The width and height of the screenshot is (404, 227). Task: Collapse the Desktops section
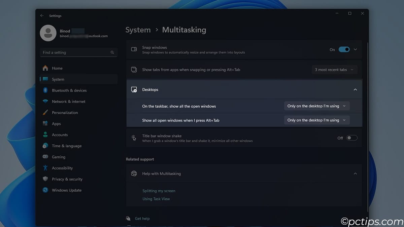[355, 89]
